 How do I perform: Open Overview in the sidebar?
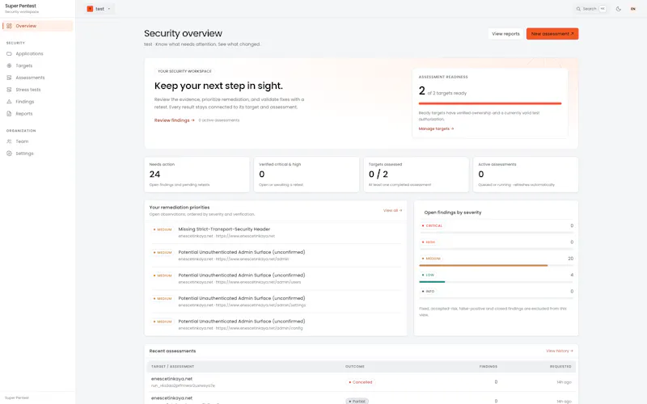pyautogui.click(x=37, y=26)
